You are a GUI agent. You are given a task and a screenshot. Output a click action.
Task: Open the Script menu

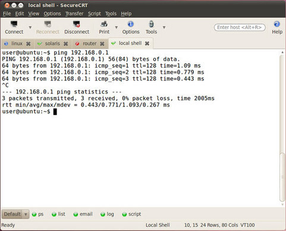(x=95, y=14)
